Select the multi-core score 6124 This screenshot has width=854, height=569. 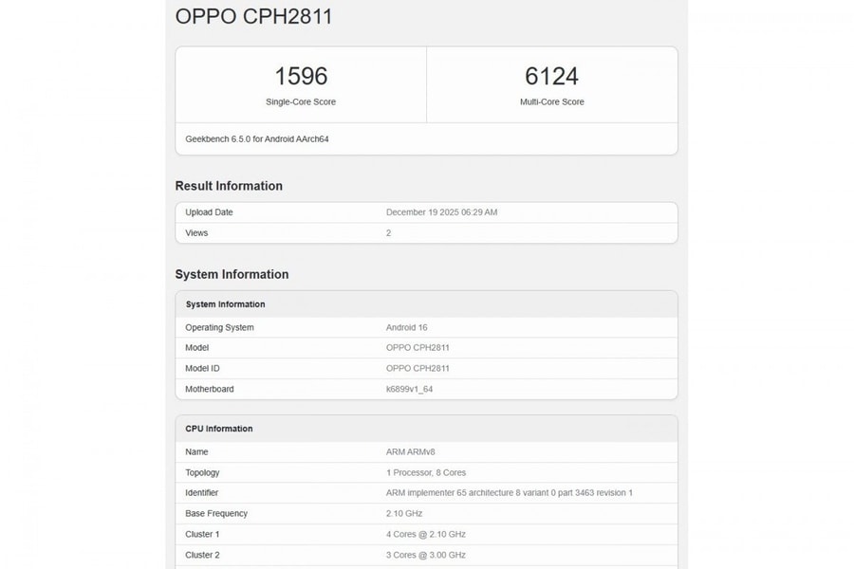[x=551, y=76]
